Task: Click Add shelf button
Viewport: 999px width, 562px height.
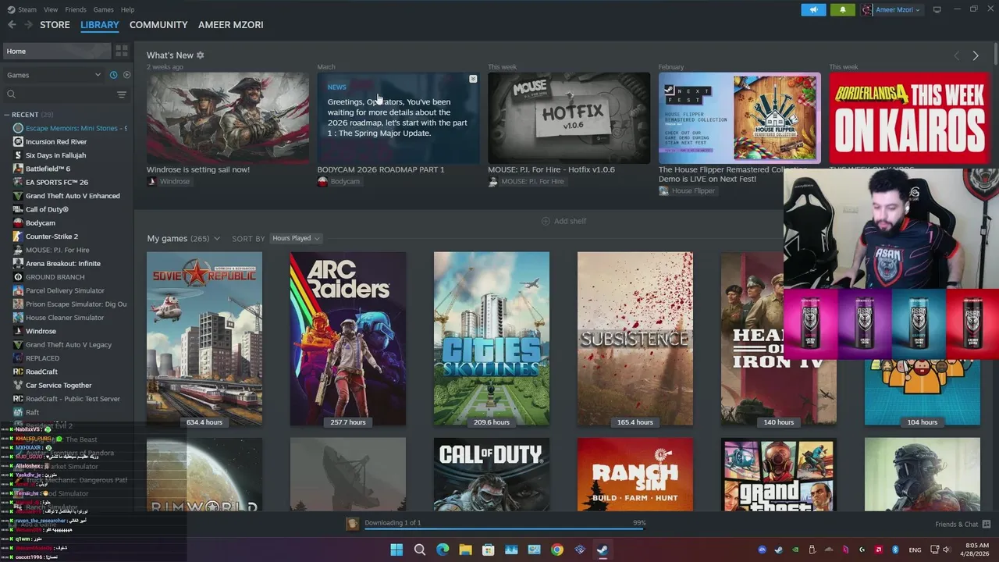Action: tap(563, 221)
